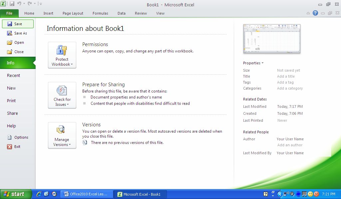341x199 pixels.
Task: Open the Redo history dropdown arrow
Action: coord(34,4)
